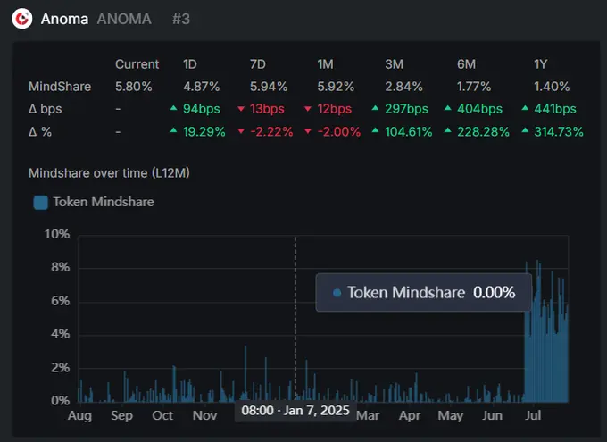Click the Token Mindshare 0.00% tooltip

[x=423, y=293]
